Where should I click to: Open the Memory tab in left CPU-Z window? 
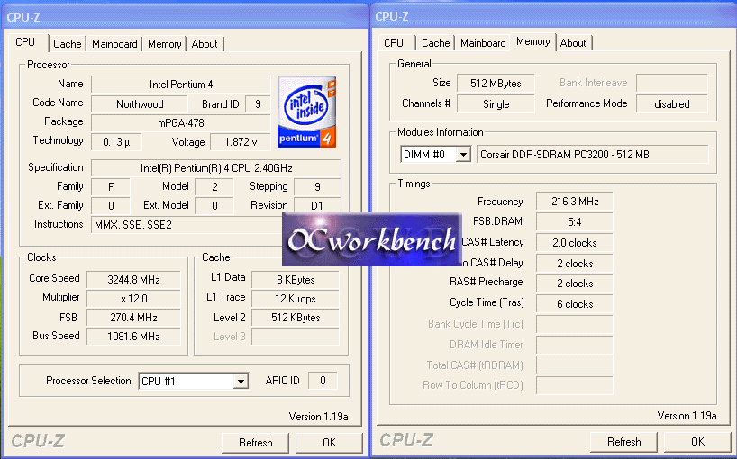164,44
